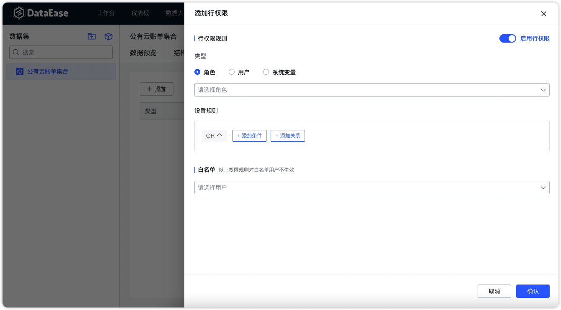Select the 用户 radio option
This screenshot has height=310, width=561.
(x=239, y=72)
